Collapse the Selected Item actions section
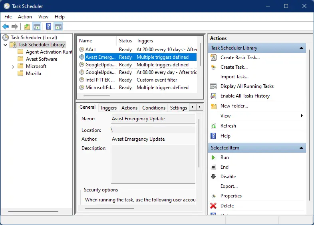 (301, 148)
